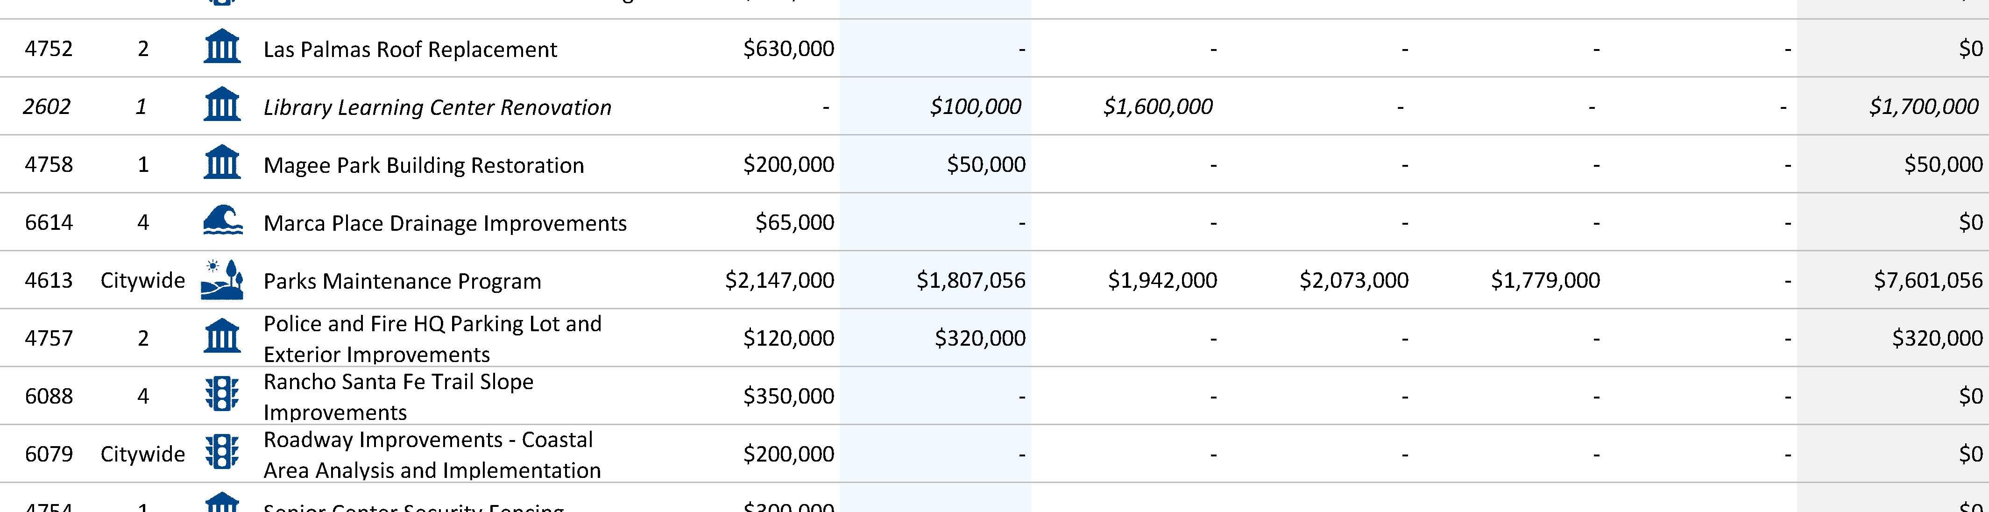Click the building icon beside Library Learning Center Renovation
Screen dimensions: 1989x512
coord(222,106)
